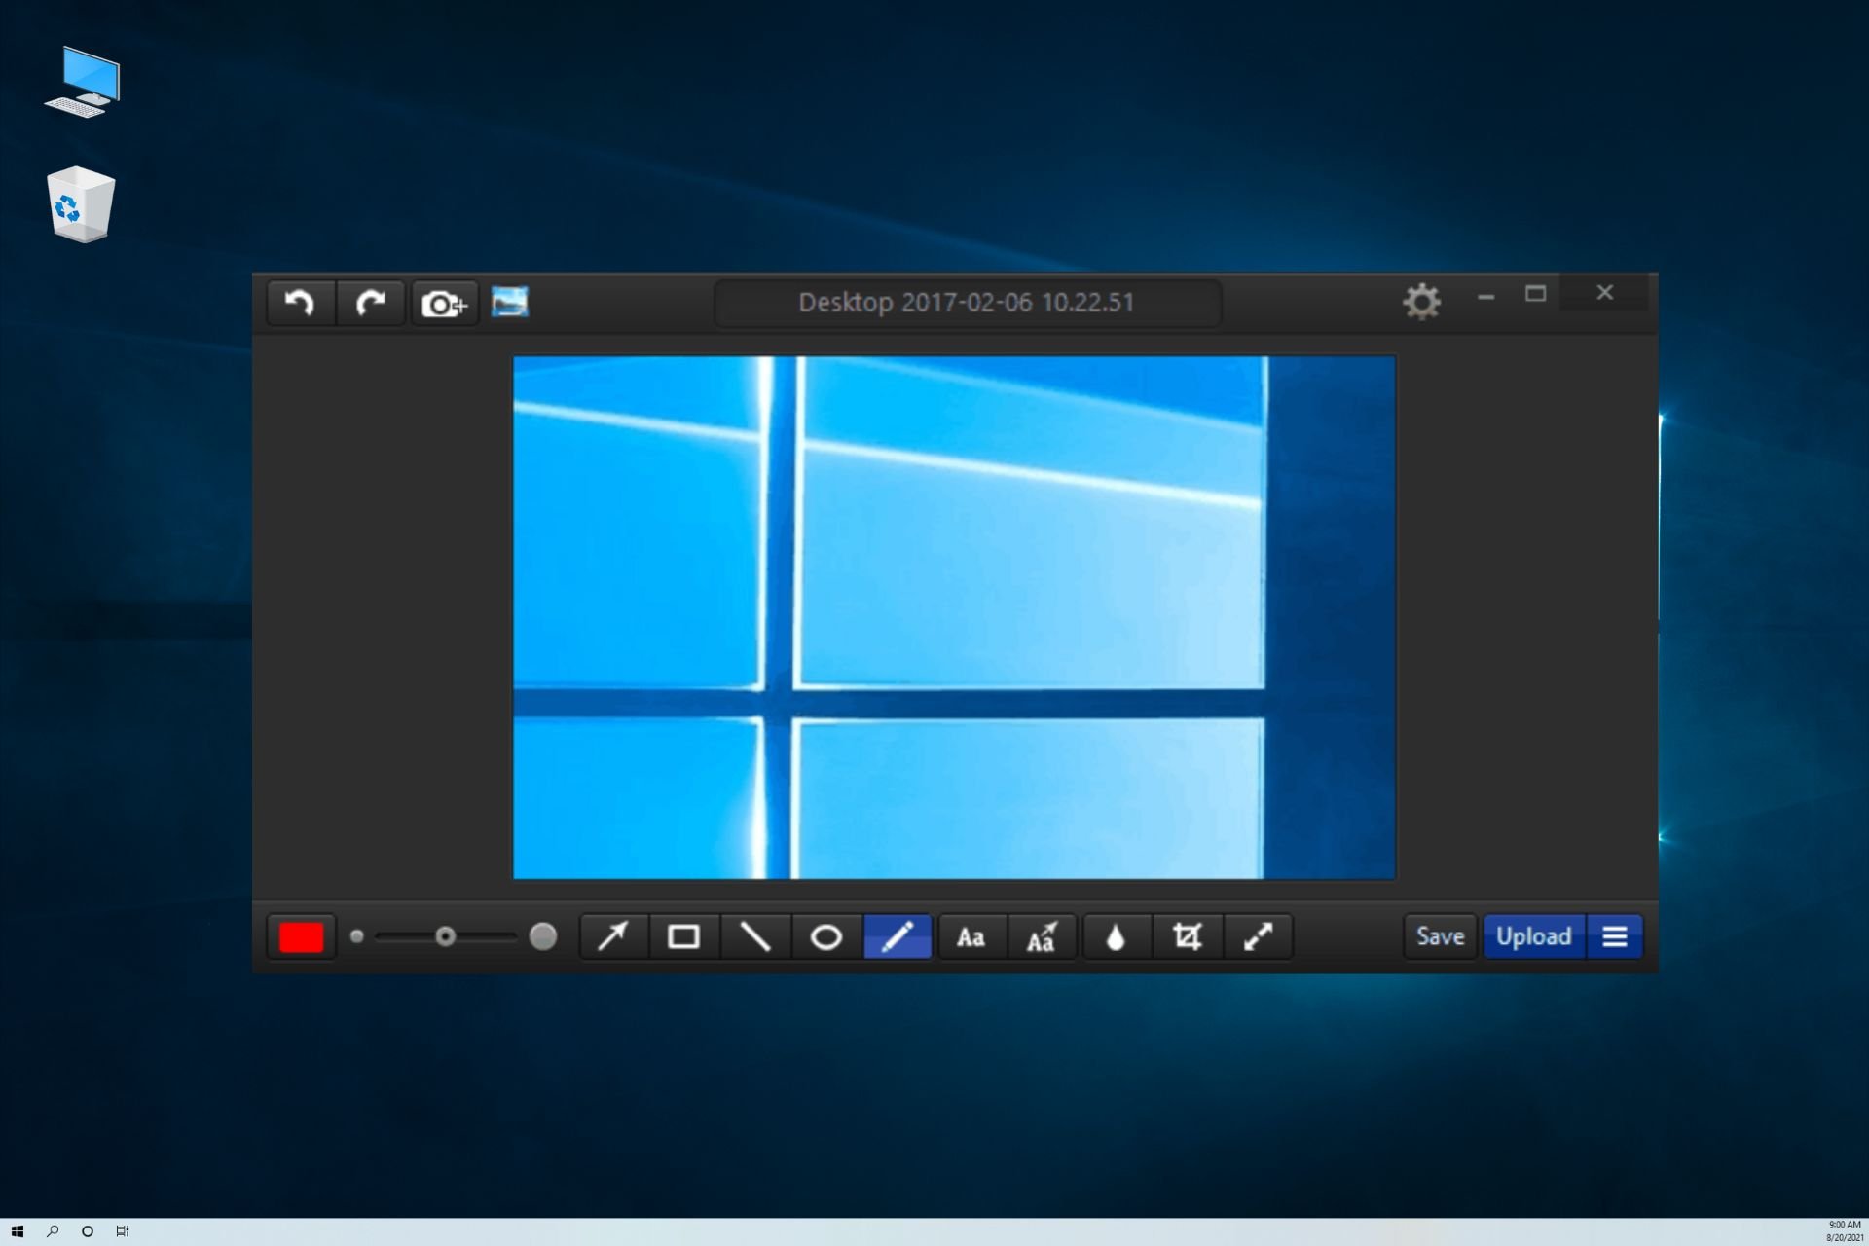This screenshot has width=1869, height=1246.
Task: Select the Line drawing tool
Action: (x=755, y=936)
